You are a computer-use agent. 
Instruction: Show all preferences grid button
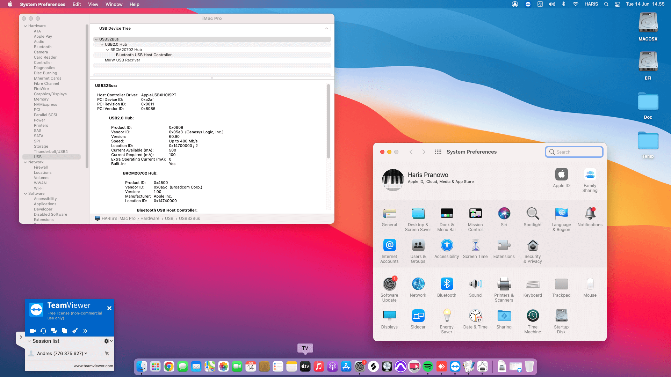(x=438, y=152)
